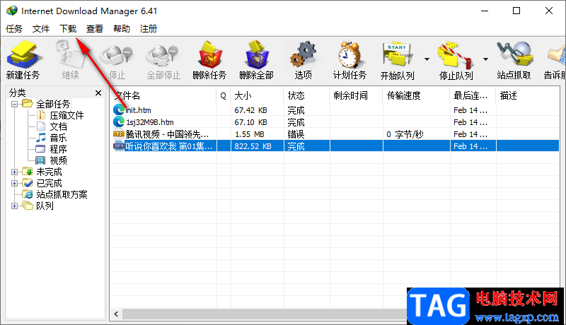
Task: Click the 停止队列 stop queue icon
Action: tap(456, 60)
